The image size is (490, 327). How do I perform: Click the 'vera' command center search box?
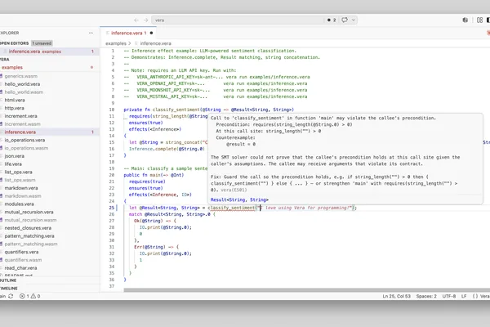click(x=238, y=20)
